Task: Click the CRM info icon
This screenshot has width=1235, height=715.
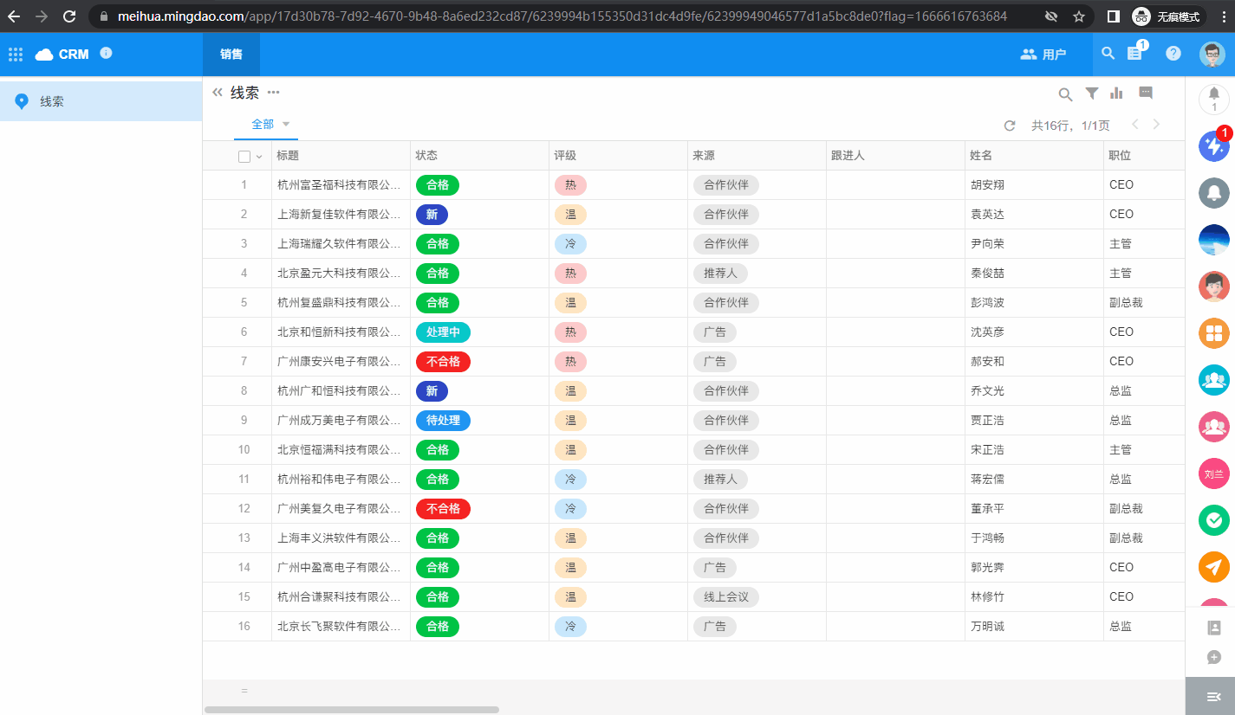Action: tap(106, 54)
